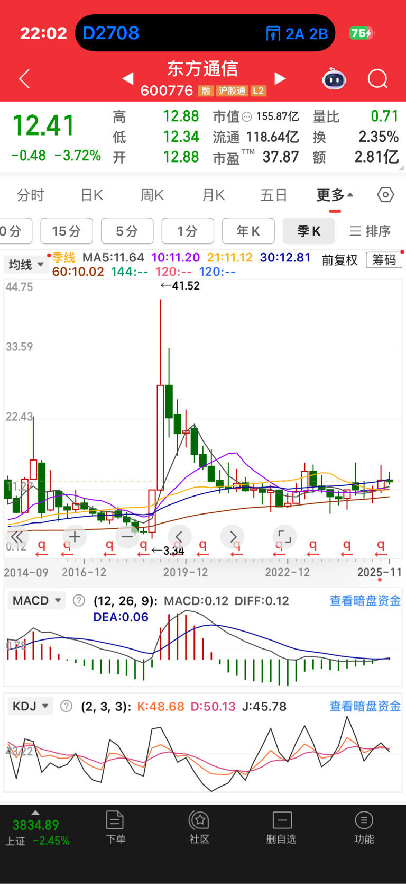Select the 周K tab
Image resolution: width=406 pixels, height=884 pixels.
(153, 195)
